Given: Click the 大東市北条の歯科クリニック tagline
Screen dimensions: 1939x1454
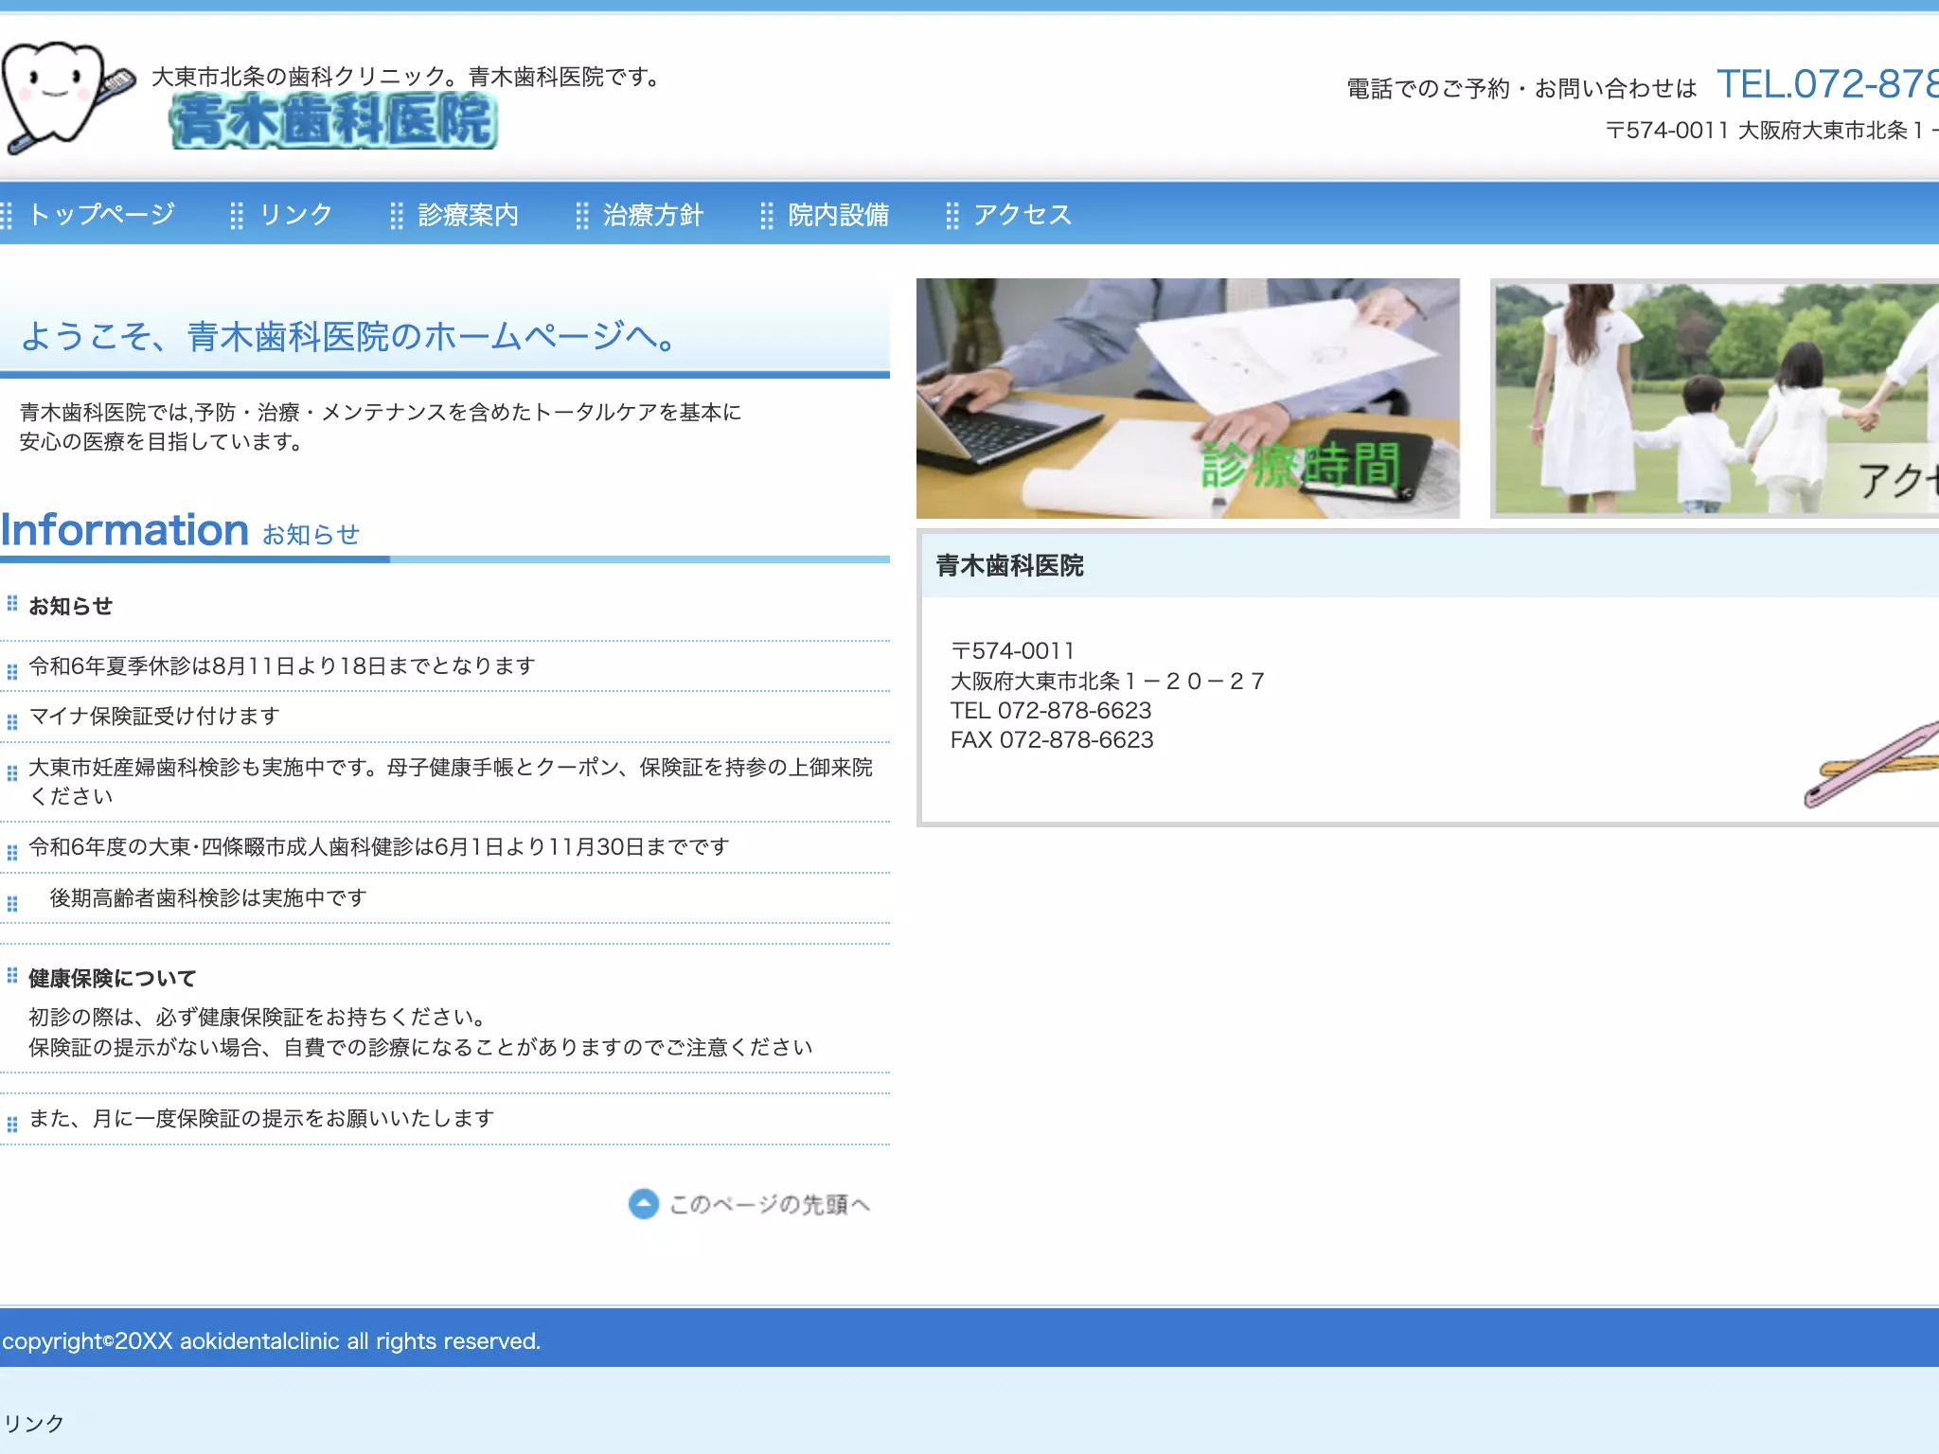Looking at the screenshot, I should [407, 77].
